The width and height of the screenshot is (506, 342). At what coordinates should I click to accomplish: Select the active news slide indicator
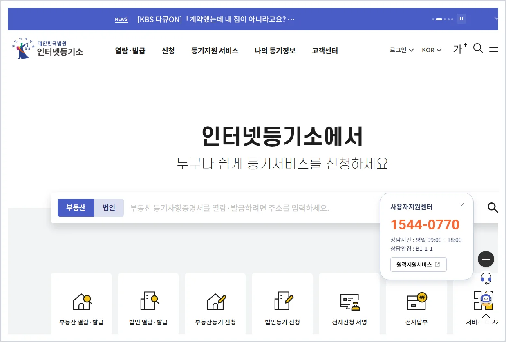click(x=439, y=19)
